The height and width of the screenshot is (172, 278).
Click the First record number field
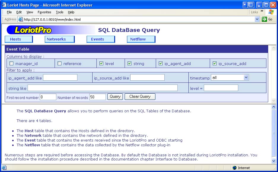(x=48, y=97)
